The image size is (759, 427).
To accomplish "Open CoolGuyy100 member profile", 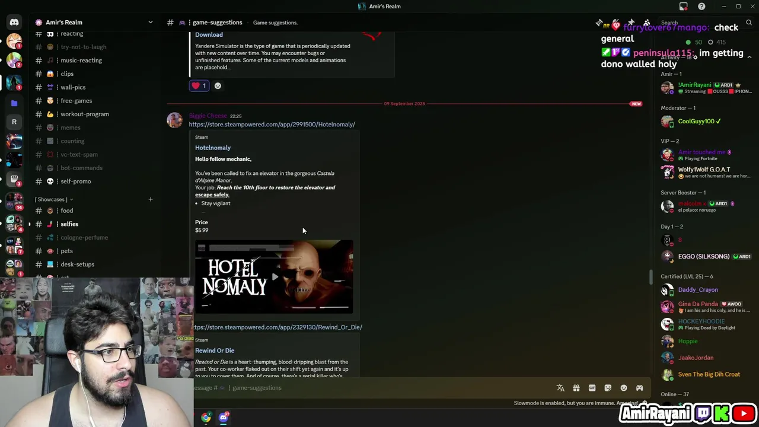I will pos(706,122).
